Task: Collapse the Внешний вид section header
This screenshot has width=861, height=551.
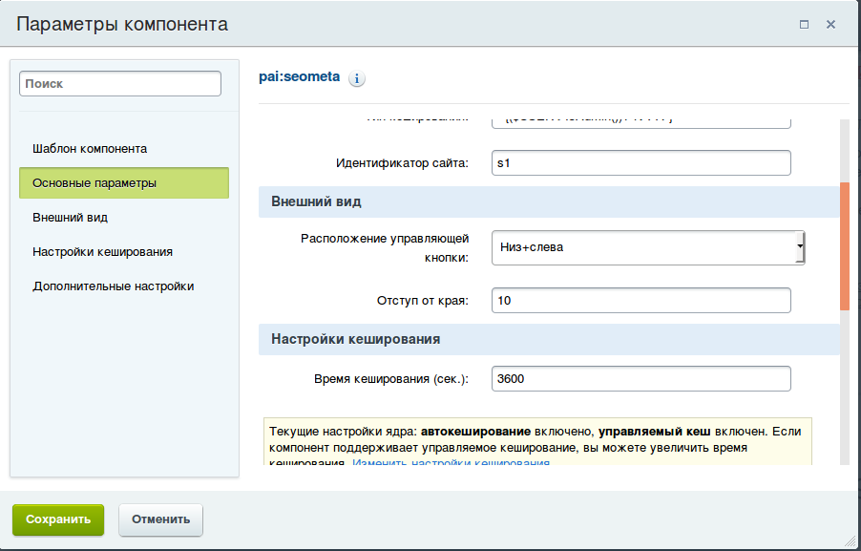Action: point(548,202)
